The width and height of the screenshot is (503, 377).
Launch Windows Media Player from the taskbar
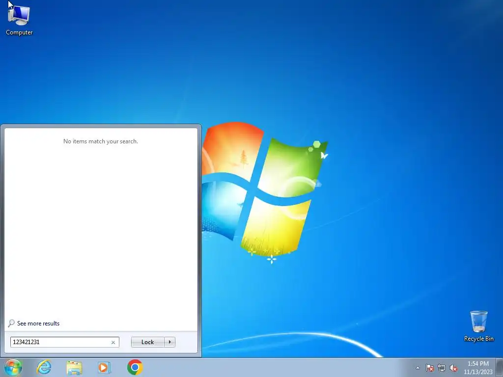coord(104,367)
